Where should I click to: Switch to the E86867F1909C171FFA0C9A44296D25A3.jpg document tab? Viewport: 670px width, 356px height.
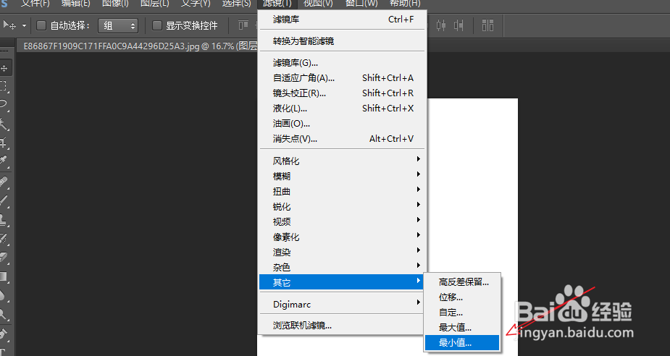coord(138,46)
